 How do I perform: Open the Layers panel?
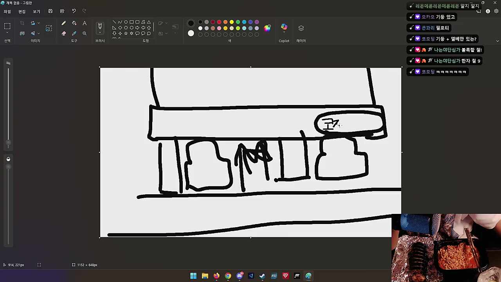pyautogui.click(x=301, y=28)
